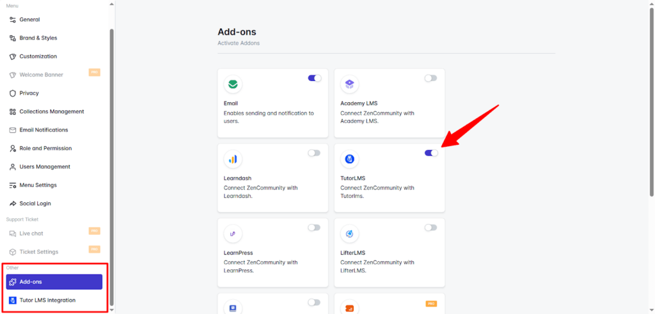Switch off the TutorLMS toggle
This screenshot has width=655, height=314.
pos(431,153)
